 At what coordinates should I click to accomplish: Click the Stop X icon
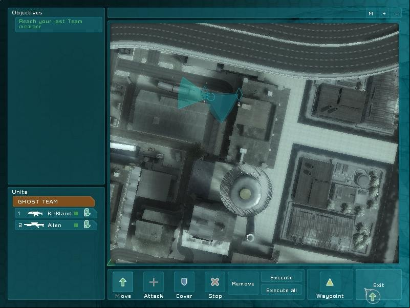point(215,282)
